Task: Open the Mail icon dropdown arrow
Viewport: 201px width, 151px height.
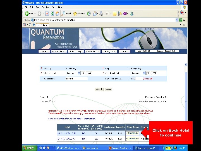Action: click(98, 14)
